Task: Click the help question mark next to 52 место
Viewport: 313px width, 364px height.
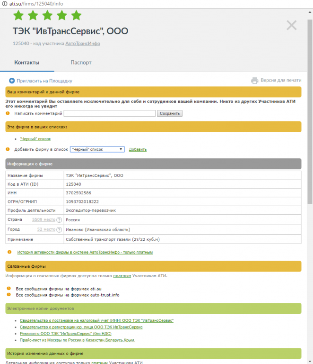Action: coord(59,229)
